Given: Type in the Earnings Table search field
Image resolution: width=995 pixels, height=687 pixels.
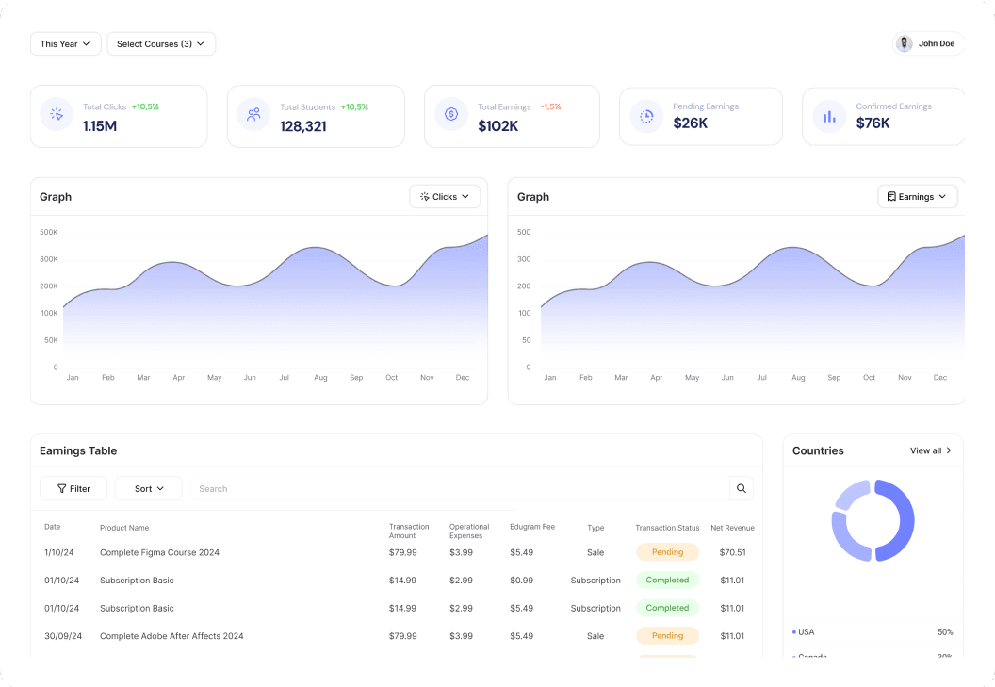Looking at the screenshot, I should coord(462,489).
